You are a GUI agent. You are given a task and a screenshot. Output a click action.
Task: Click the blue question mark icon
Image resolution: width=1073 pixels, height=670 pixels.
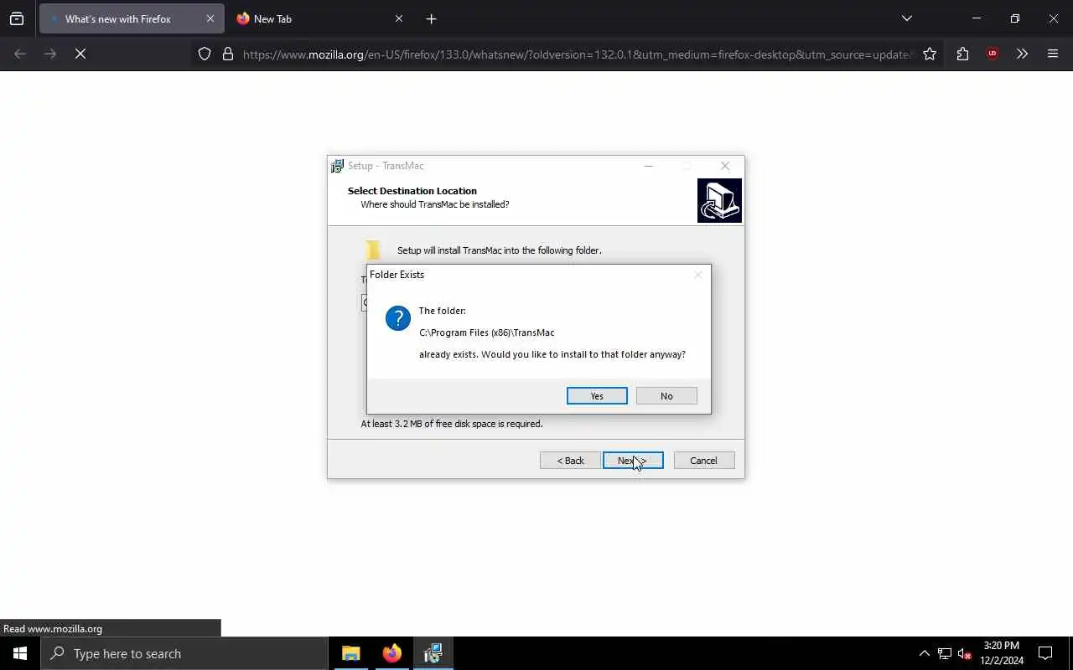pos(398,318)
